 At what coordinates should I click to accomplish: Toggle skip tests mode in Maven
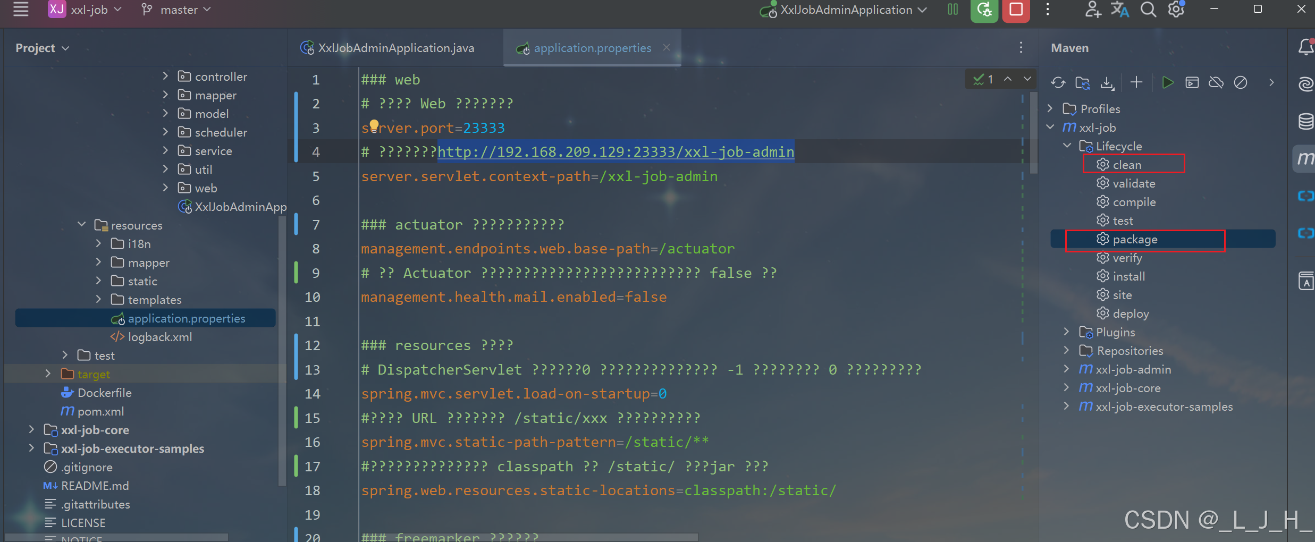point(1241,82)
